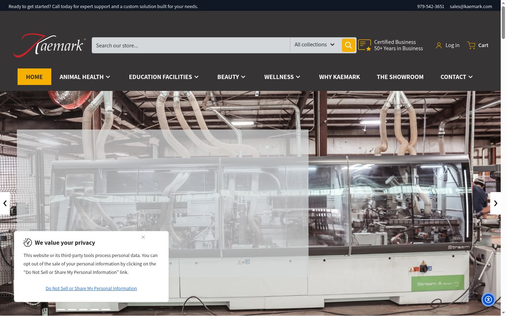This screenshot has height=316, width=506.
Task: Expand the Wellness menu
Action: tap(282, 77)
